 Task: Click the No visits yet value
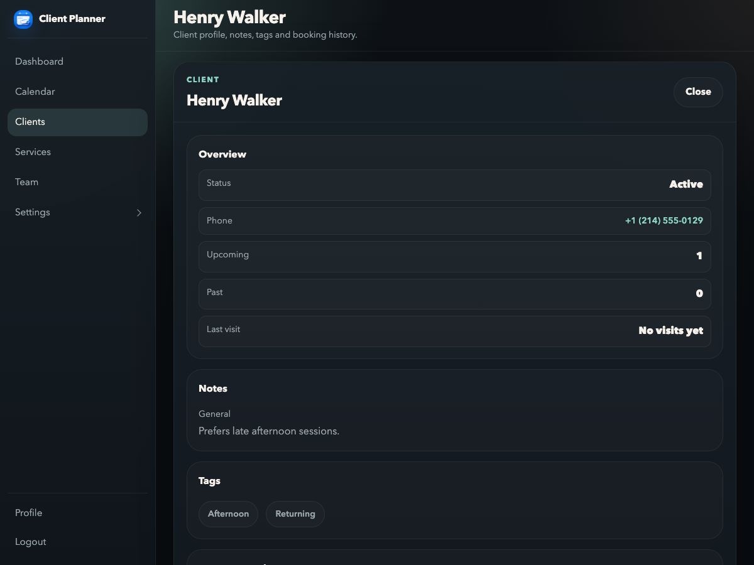coord(670,330)
